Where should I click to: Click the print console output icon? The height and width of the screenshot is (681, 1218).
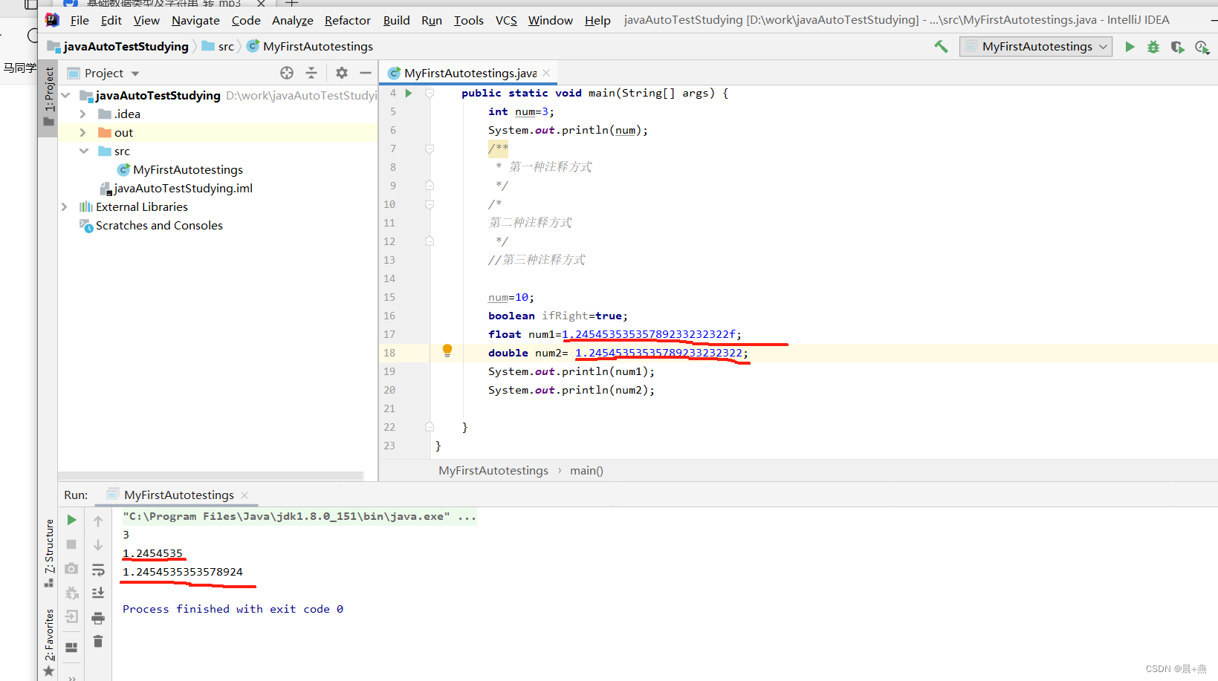pos(98,618)
